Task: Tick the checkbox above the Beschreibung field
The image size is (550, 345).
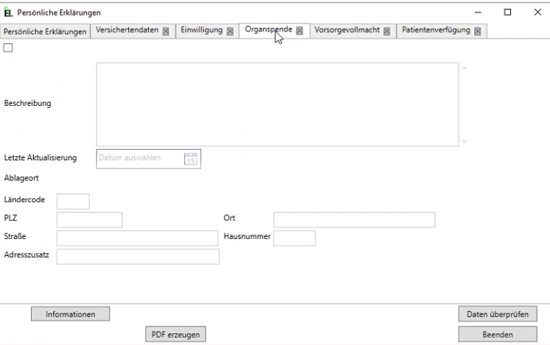Action: (x=8, y=49)
